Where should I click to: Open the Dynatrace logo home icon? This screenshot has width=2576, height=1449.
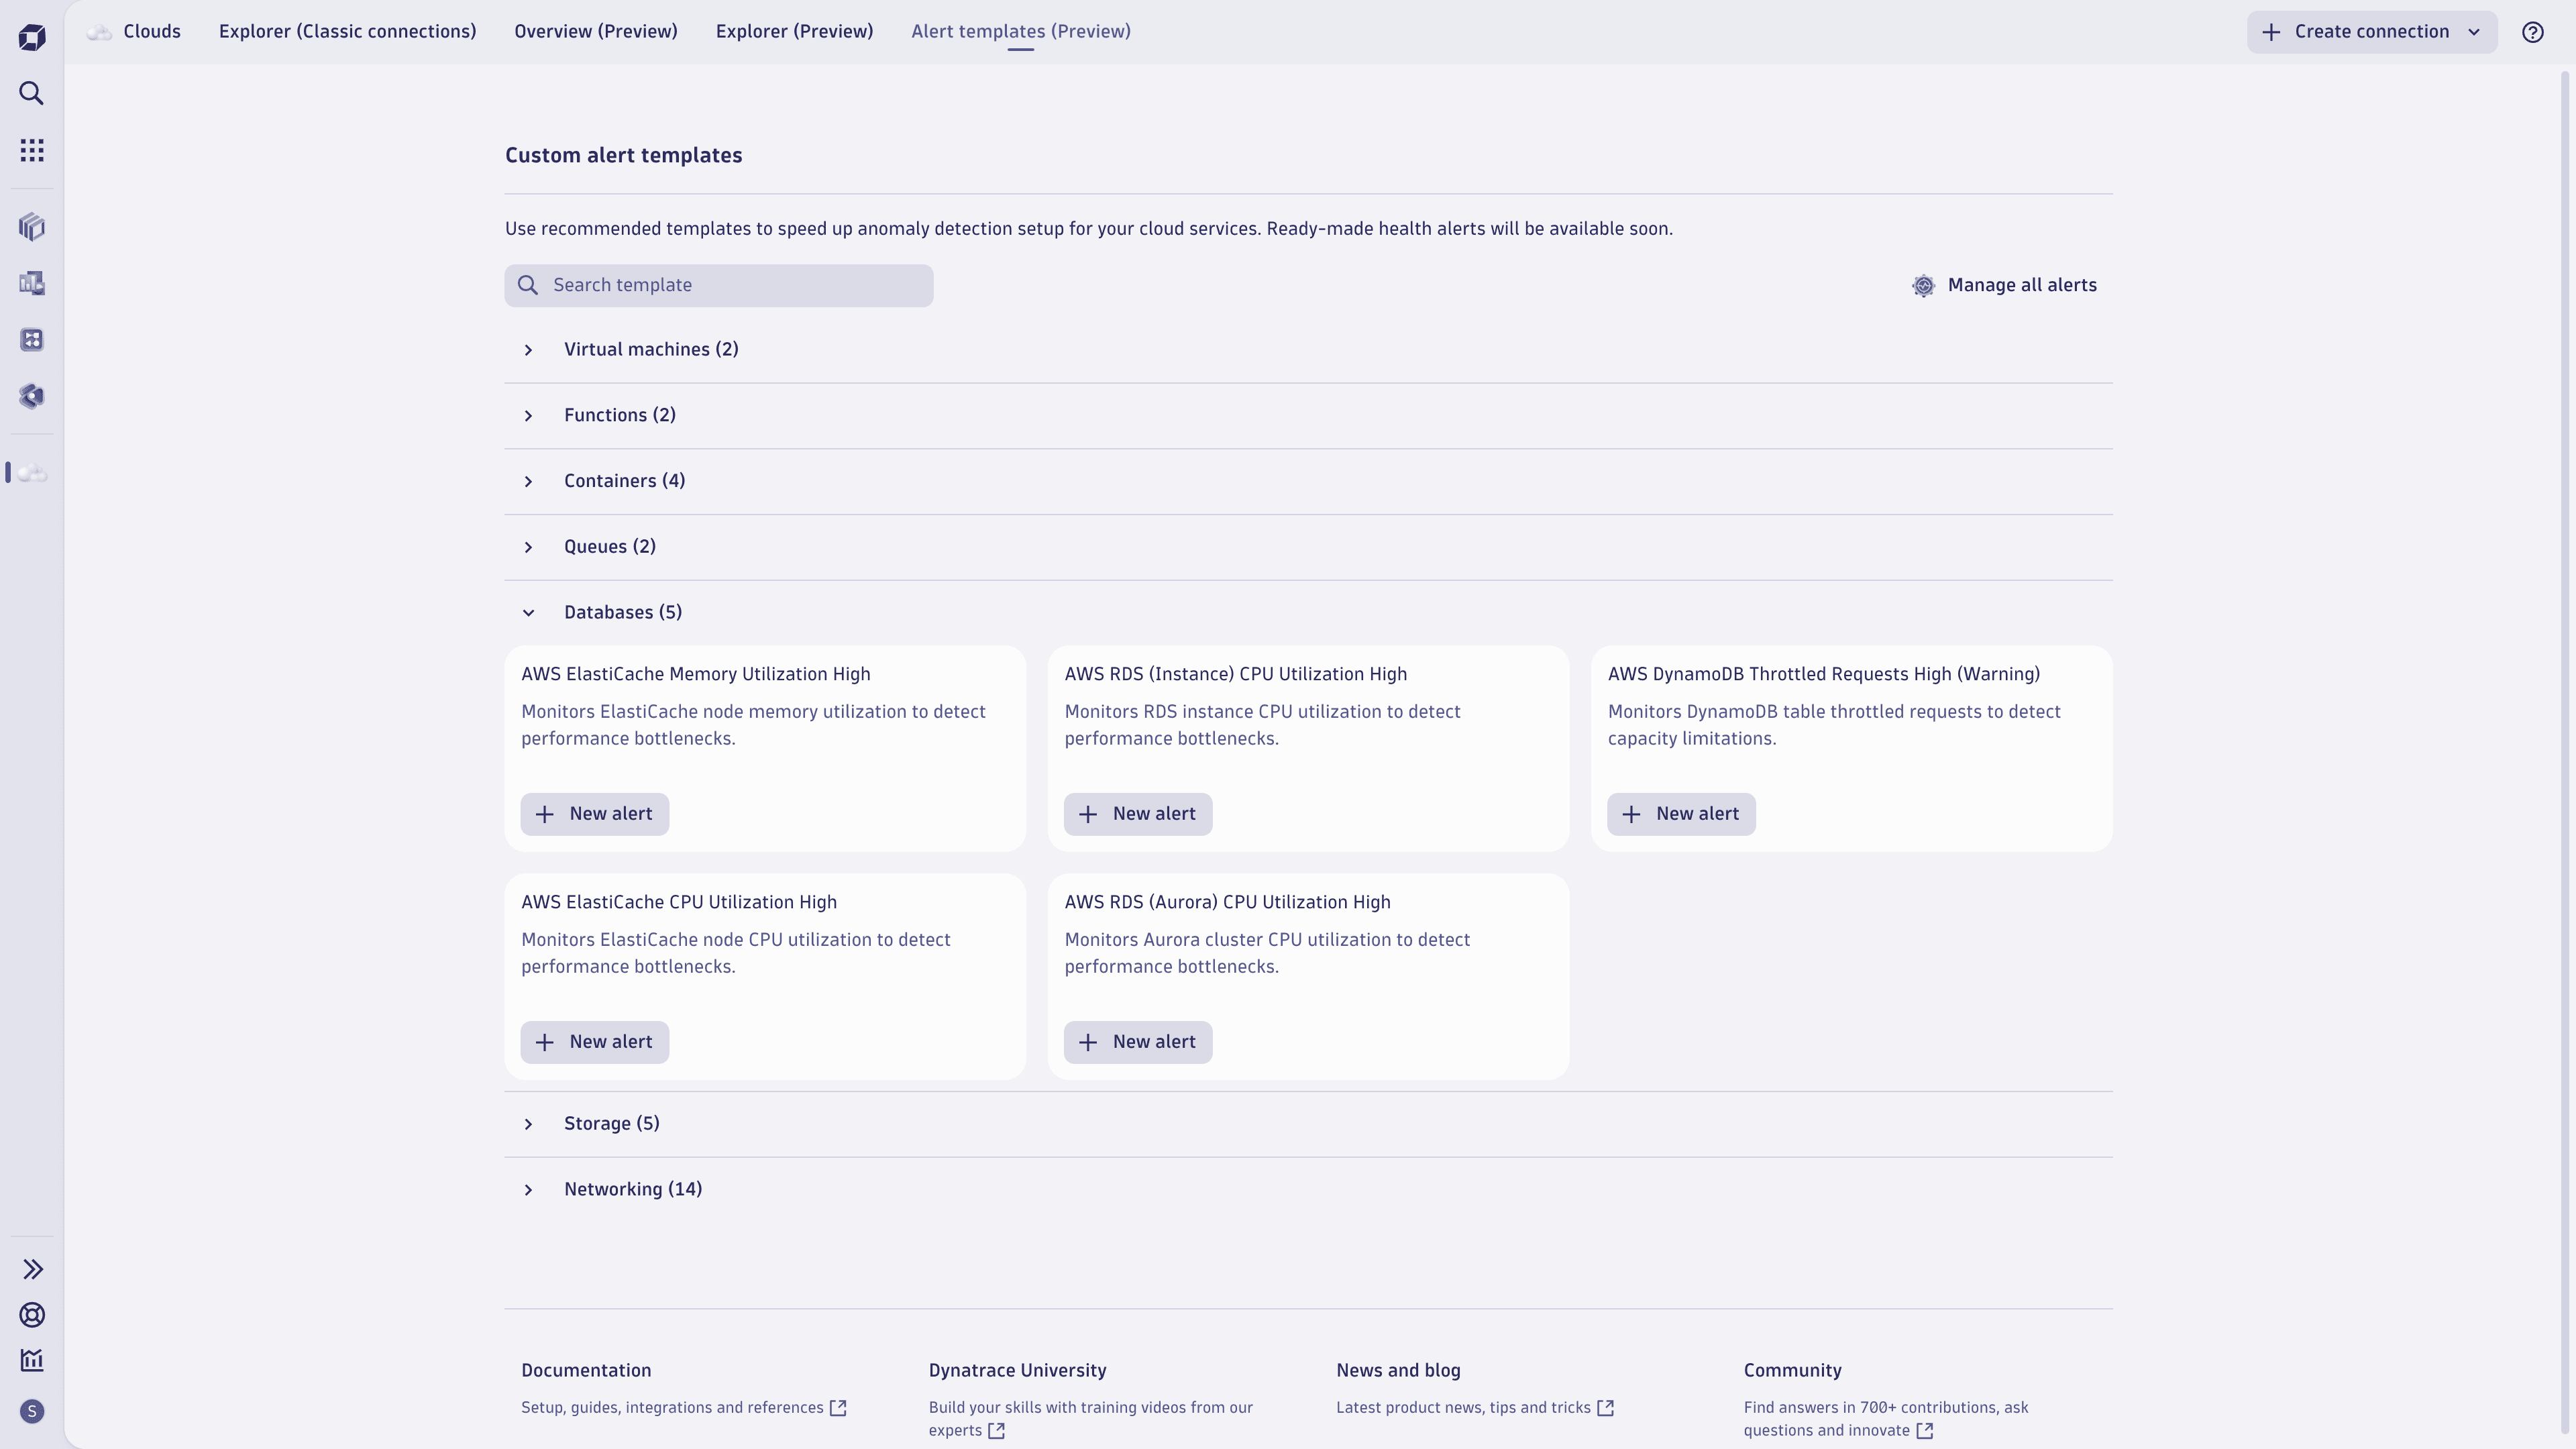[x=32, y=38]
